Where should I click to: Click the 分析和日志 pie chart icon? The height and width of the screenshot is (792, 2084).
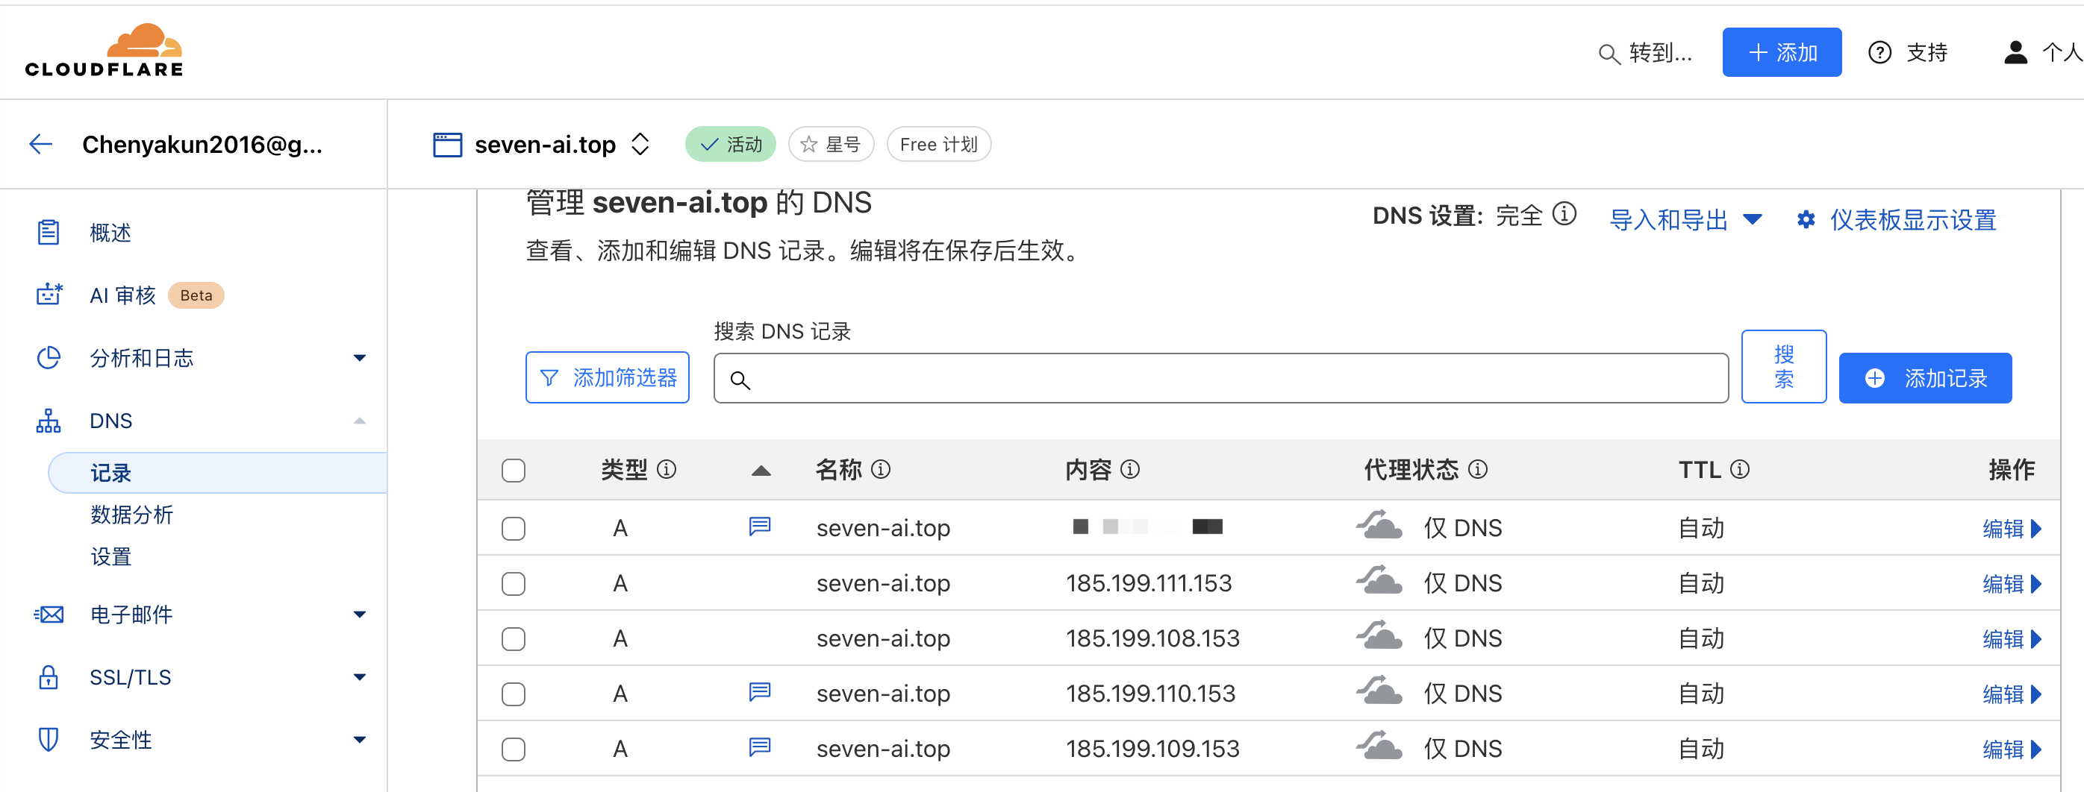[x=49, y=357]
